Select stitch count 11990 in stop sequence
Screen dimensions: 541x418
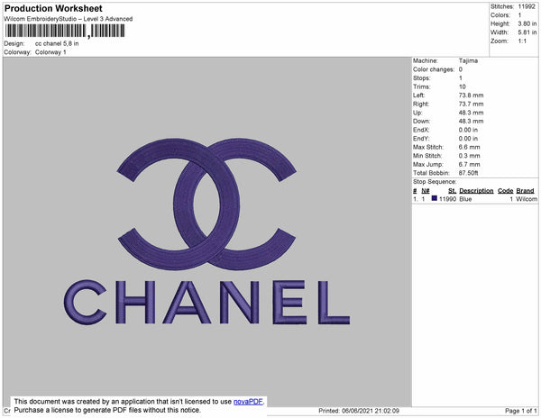click(447, 199)
